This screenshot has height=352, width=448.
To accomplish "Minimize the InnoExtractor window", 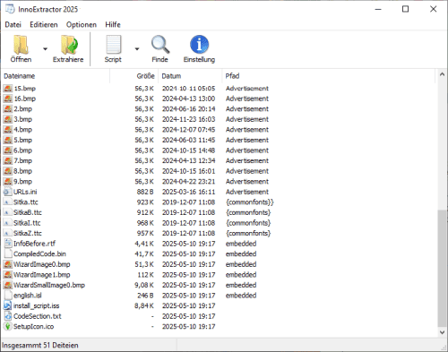I will (x=378, y=9).
